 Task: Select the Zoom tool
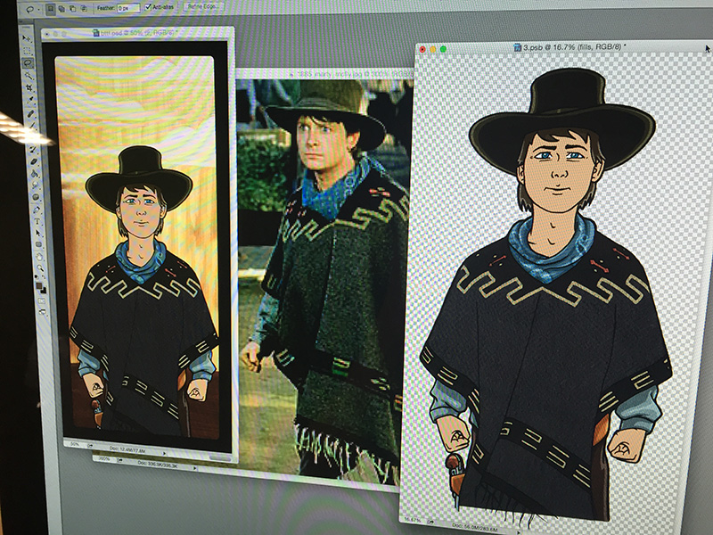[40, 269]
